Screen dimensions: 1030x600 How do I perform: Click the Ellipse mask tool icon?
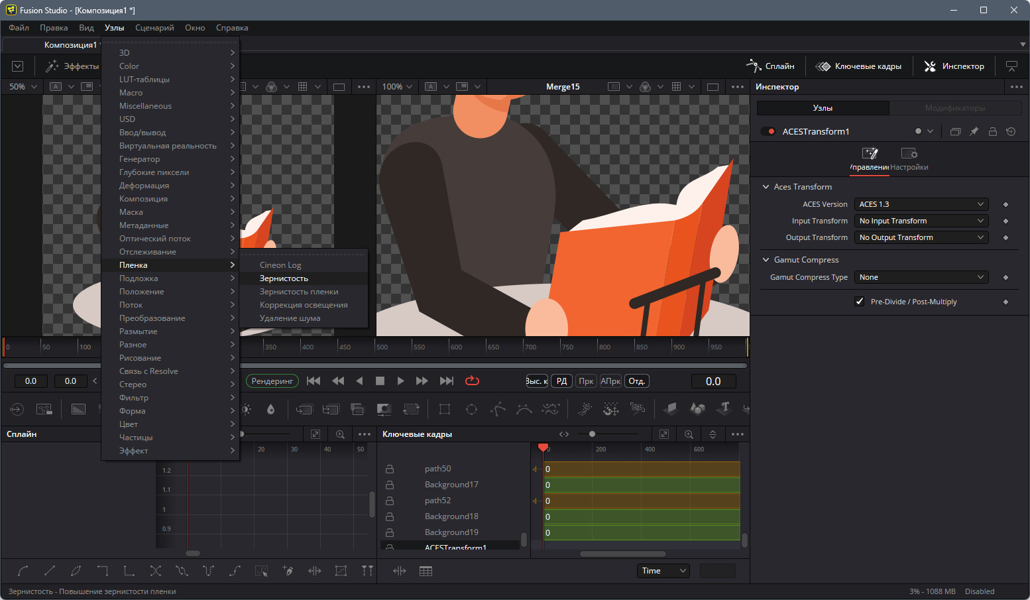(x=471, y=409)
